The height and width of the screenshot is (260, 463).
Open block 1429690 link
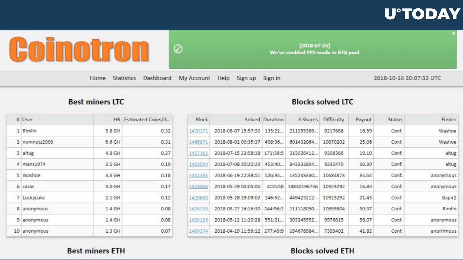199,198
